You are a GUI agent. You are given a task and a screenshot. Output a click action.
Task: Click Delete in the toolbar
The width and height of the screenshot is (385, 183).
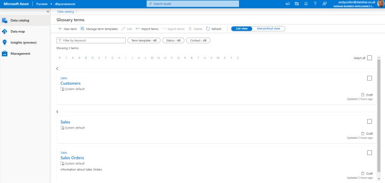tap(195, 29)
